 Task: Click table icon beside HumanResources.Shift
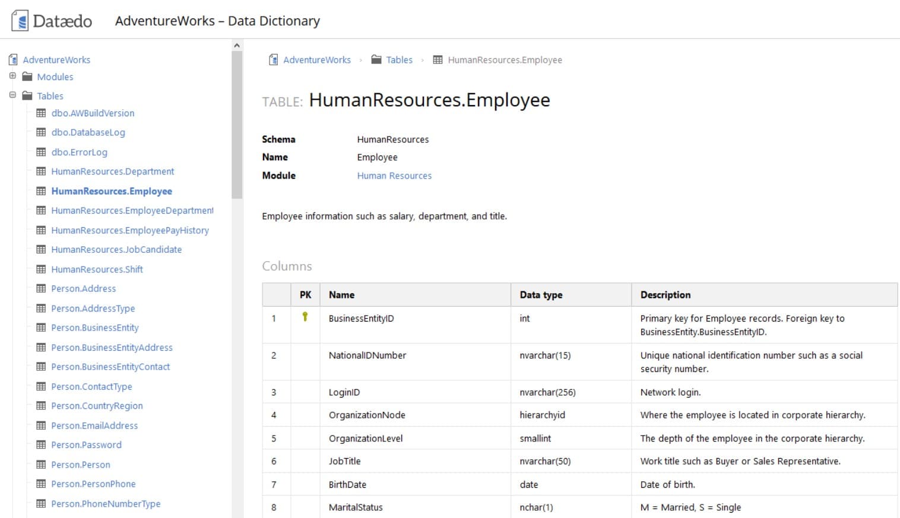coord(41,269)
